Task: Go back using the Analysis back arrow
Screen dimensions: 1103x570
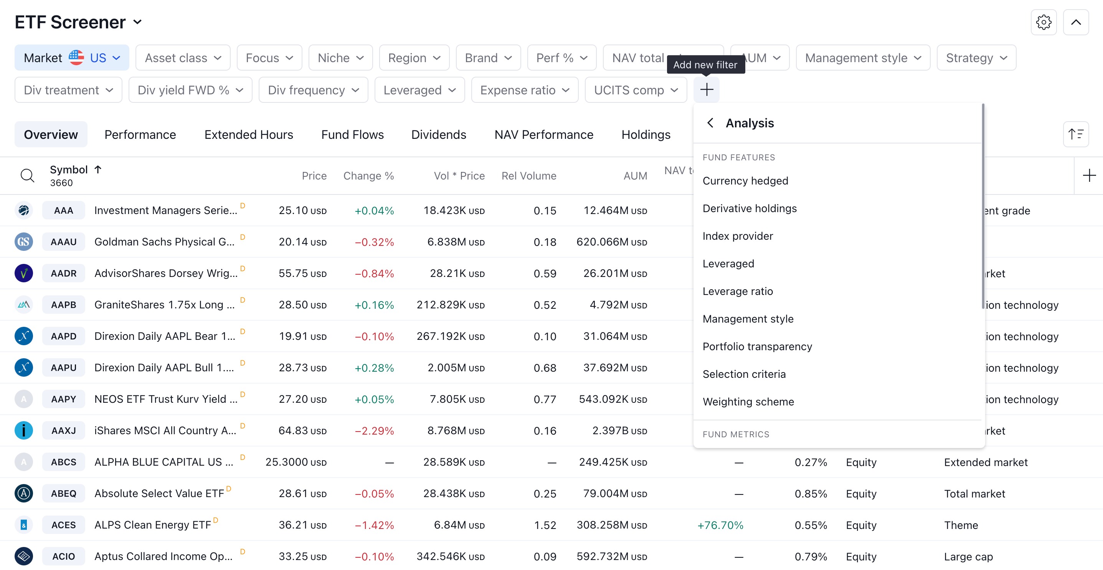Action: coord(710,123)
